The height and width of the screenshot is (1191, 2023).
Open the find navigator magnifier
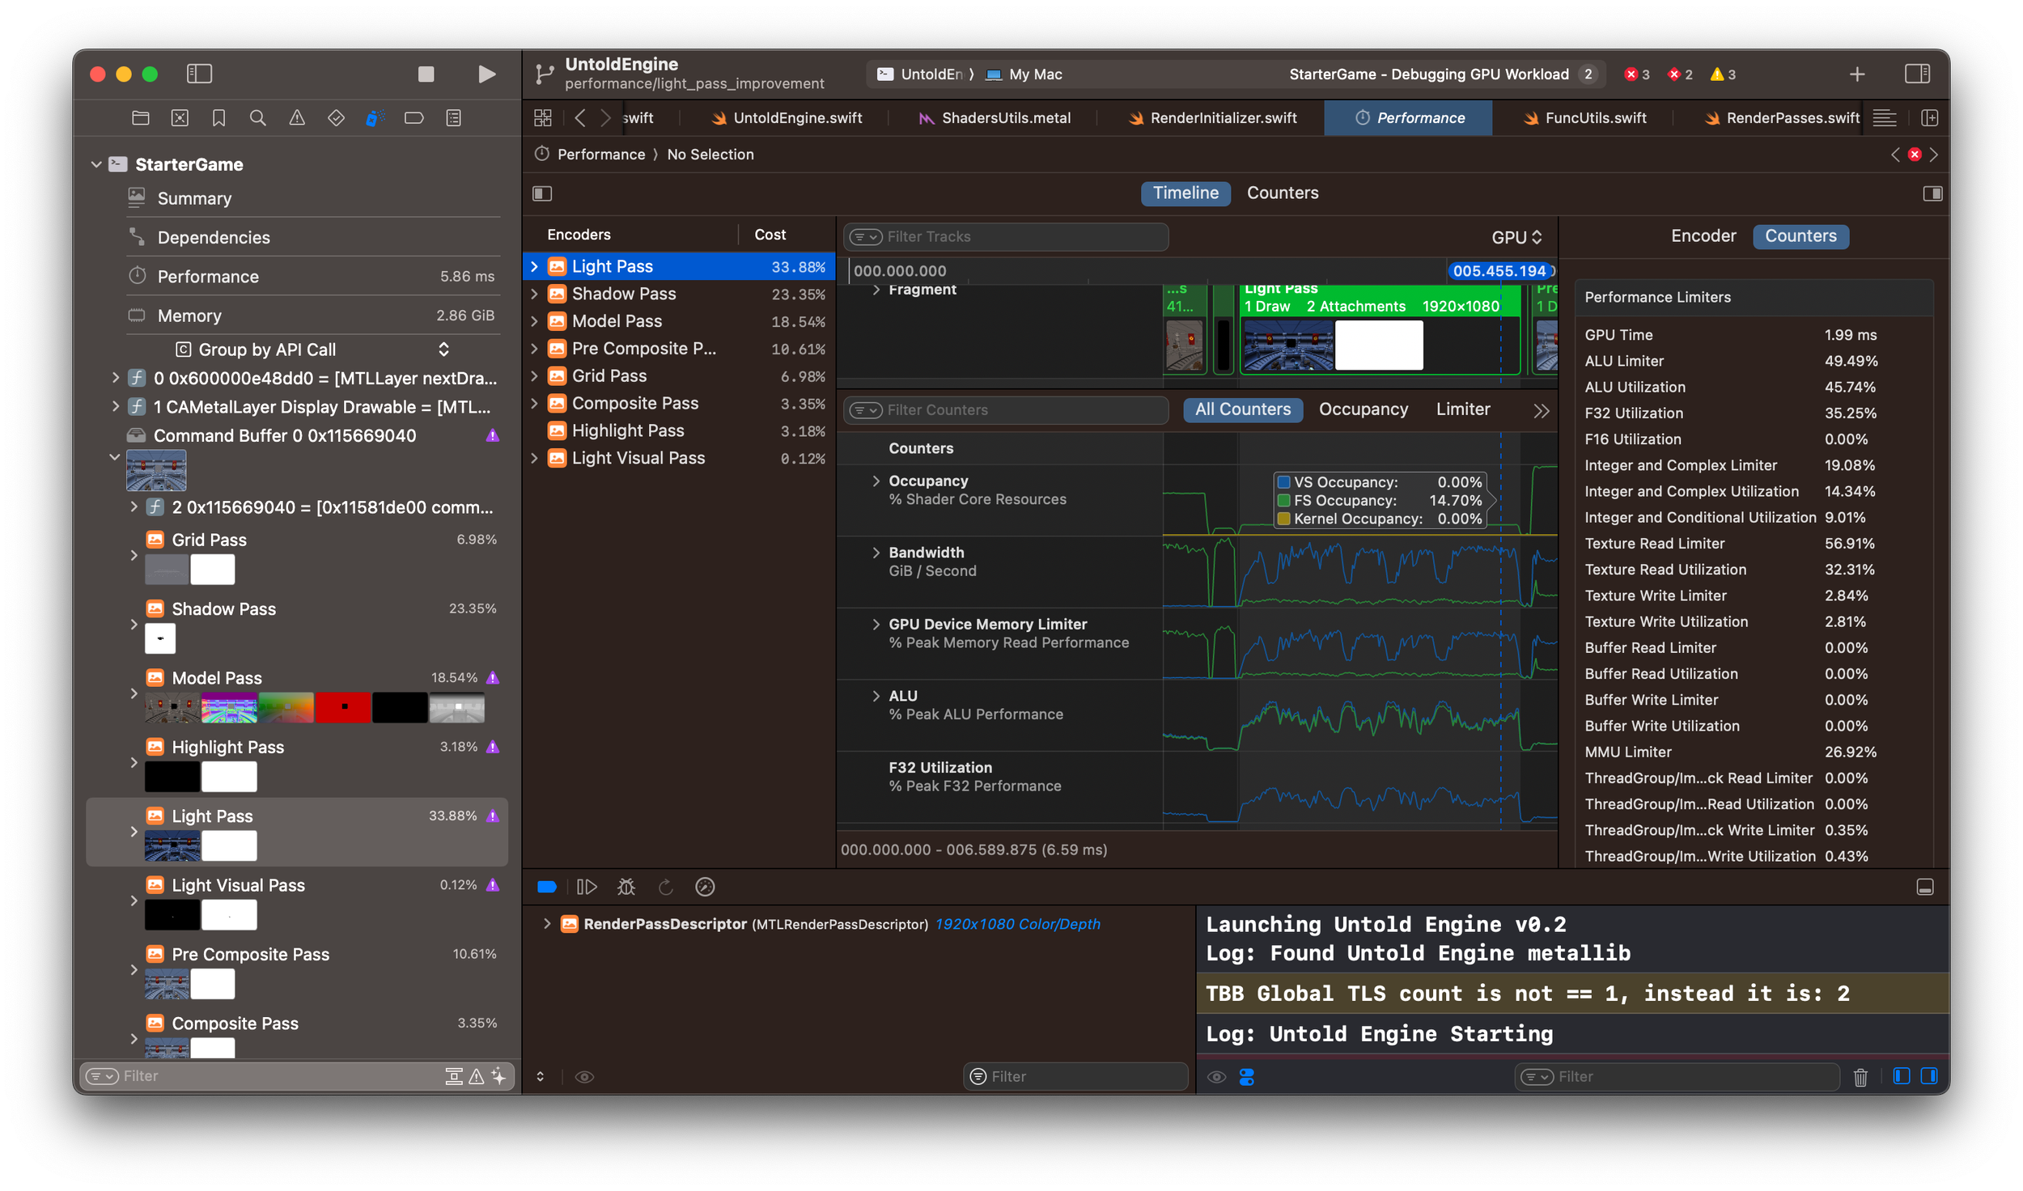tap(258, 118)
